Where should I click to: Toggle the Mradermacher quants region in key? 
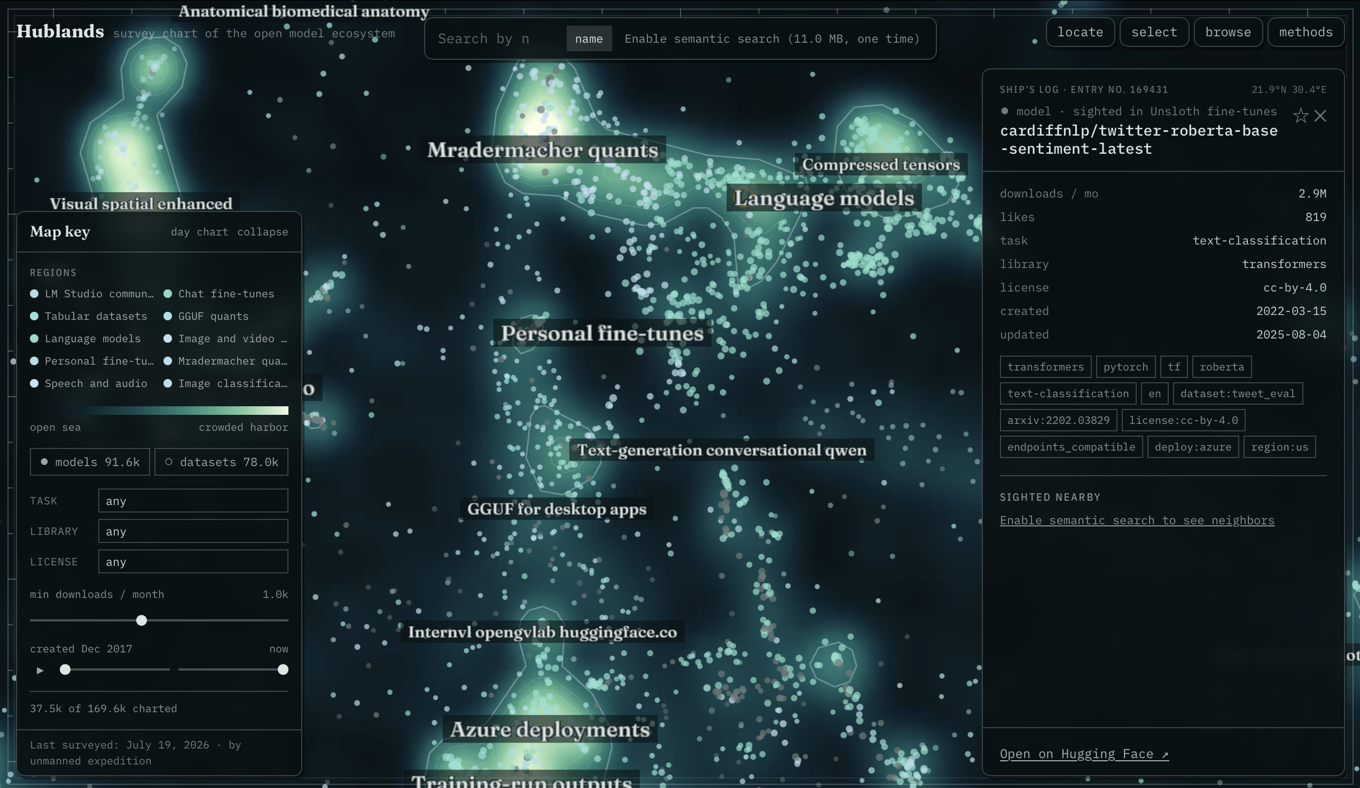coord(225,361)
